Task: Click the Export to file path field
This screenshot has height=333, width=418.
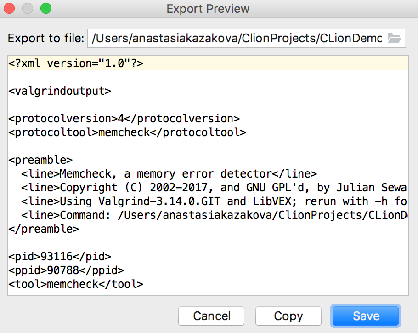Action: pyautogui.click(x=237, y=39)
